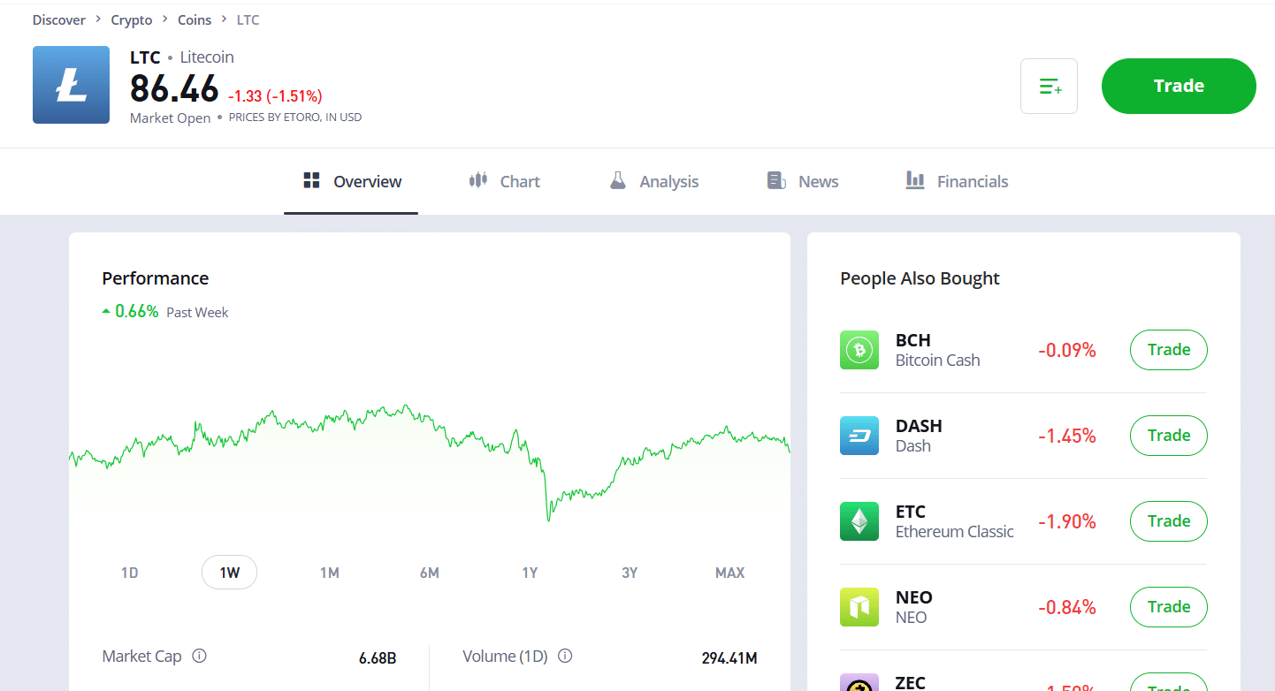The height and width of the screenshot is (691, 1275).
Task: Click the Bitcoin Cash name text
Action: [938, 361]
